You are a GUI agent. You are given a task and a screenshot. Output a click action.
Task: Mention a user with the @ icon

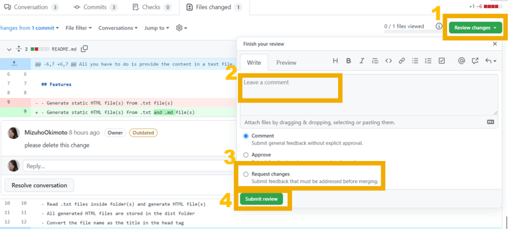click(461, 61)
